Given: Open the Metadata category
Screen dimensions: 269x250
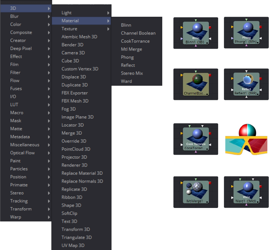Looking at the screenshot, I should pos(20,137).
